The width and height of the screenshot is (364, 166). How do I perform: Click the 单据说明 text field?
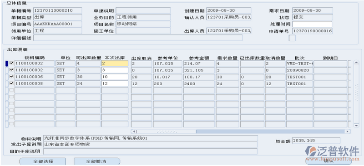pos(143,10)
